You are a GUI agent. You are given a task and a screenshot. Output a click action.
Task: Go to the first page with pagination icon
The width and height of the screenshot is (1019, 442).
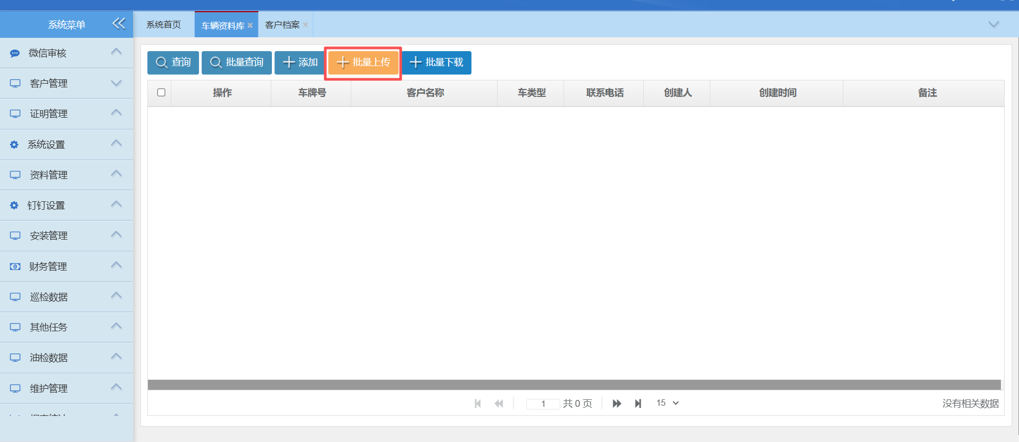coord(478,404)
